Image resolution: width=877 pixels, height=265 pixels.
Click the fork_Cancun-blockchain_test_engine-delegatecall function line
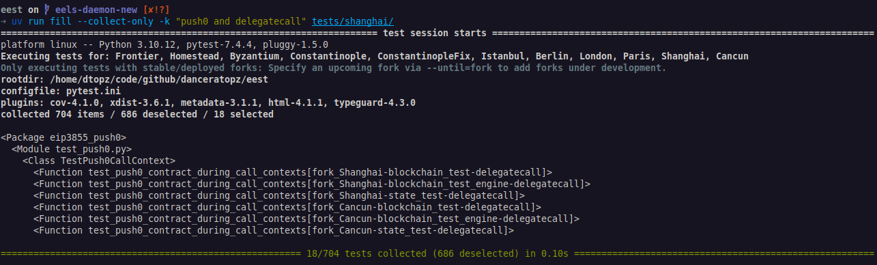coord(306,219)
